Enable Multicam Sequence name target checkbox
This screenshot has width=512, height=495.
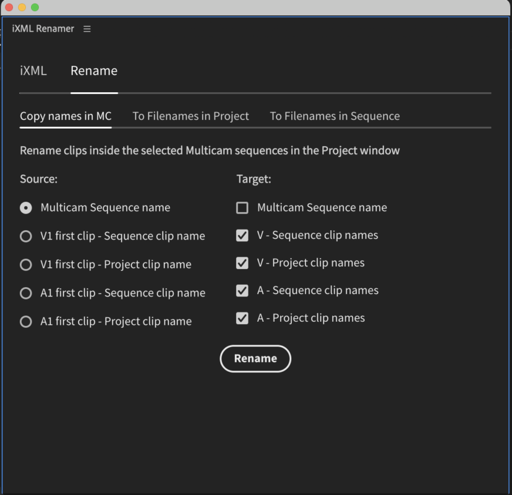point(242,208)
